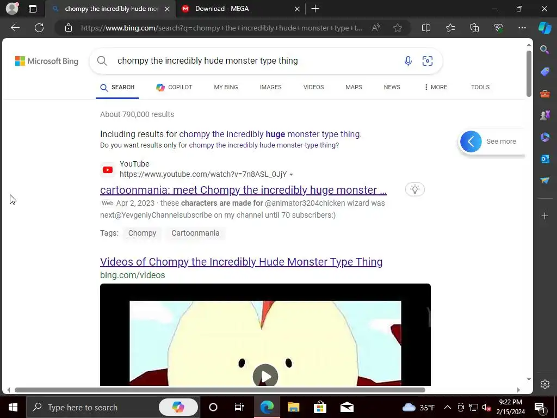
Task: Switch to the MAPS tab
Action: (x=354, y=87)
